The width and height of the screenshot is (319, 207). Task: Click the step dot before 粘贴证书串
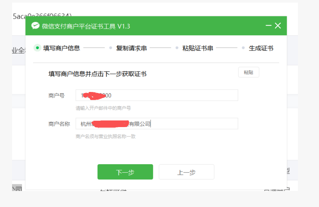tap(177, 48)
